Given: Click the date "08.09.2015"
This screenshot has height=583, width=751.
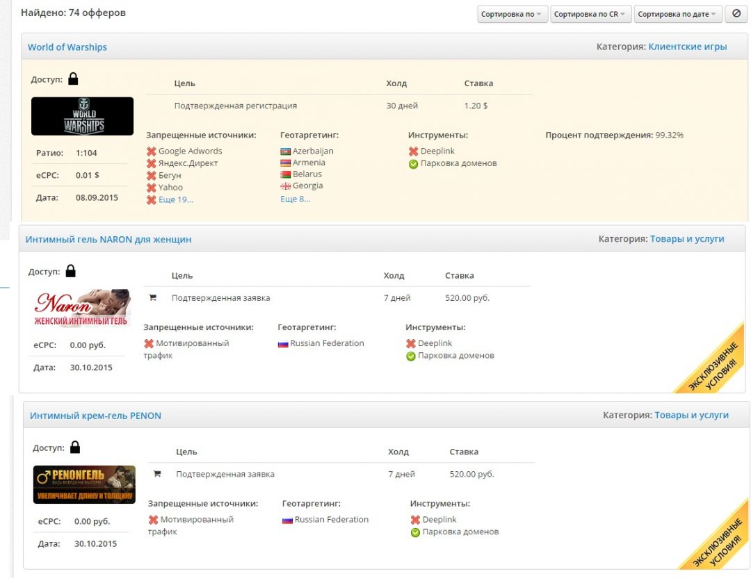Looking at the screenshot, I should click(x=97, y=197).
